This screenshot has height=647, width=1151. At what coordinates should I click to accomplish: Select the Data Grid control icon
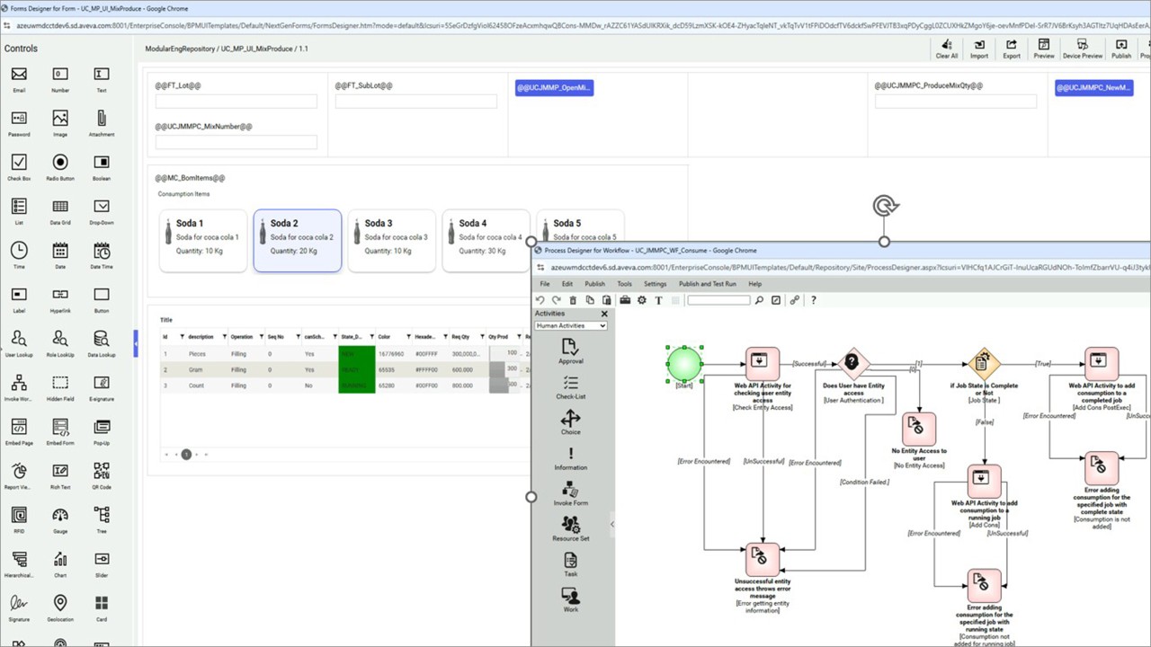60,207
